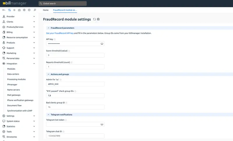This screenshot has width=233, height=141.
Task: Edit the Admin for 'su' field
Action: tap(75, 84)
